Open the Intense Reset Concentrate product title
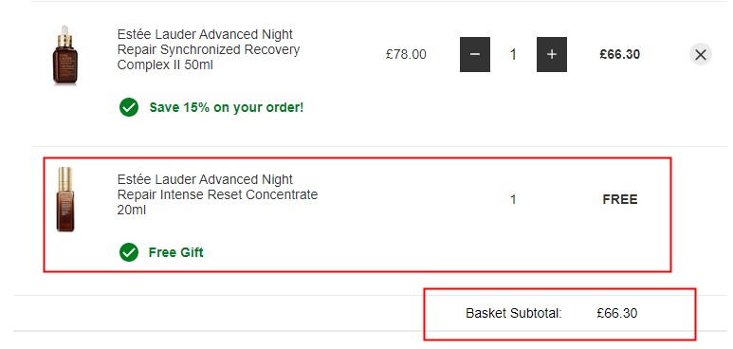Viewport: 733px width, 349px height. tap(217, 194)
